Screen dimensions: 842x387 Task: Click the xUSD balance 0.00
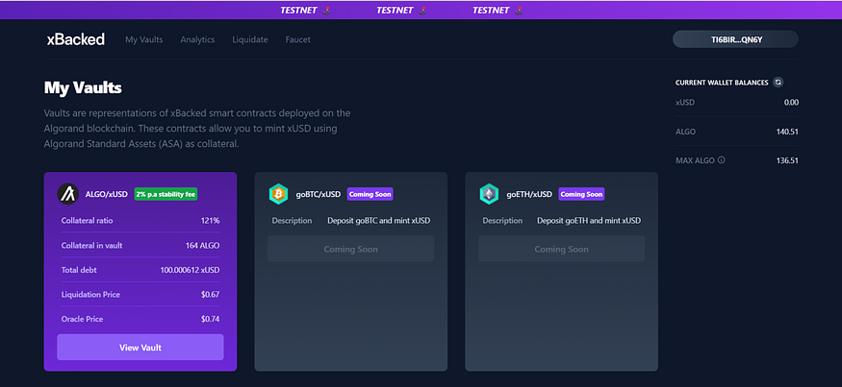pyautogui.click(x=791, y=103)
